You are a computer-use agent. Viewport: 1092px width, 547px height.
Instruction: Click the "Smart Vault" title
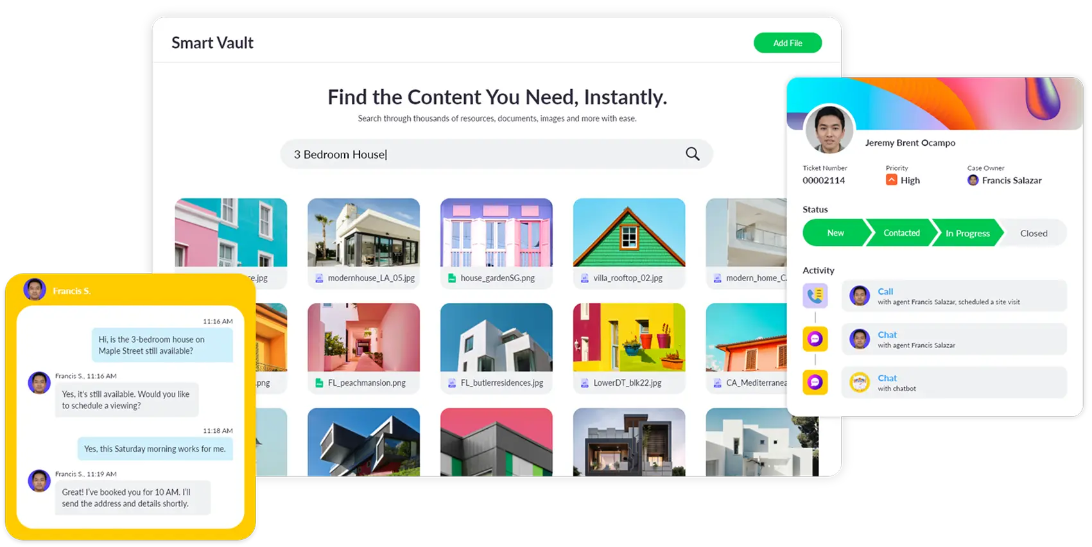[212, 43]
